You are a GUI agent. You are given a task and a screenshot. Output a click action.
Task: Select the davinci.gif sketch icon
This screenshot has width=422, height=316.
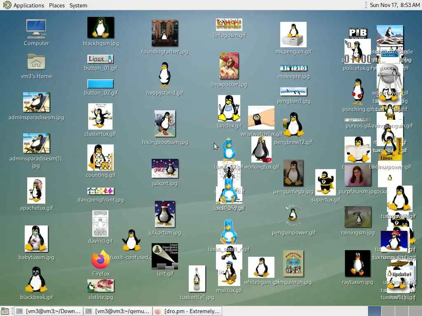tap(101, 223)
